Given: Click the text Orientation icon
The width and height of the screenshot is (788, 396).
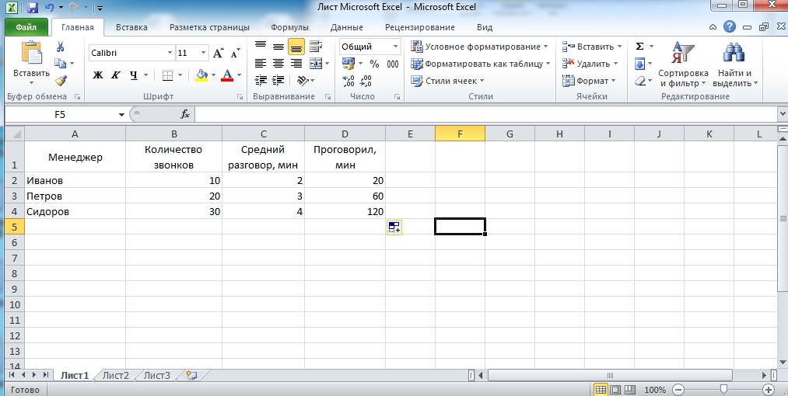Looking at the screenshot, I should [x=303, y=80].
